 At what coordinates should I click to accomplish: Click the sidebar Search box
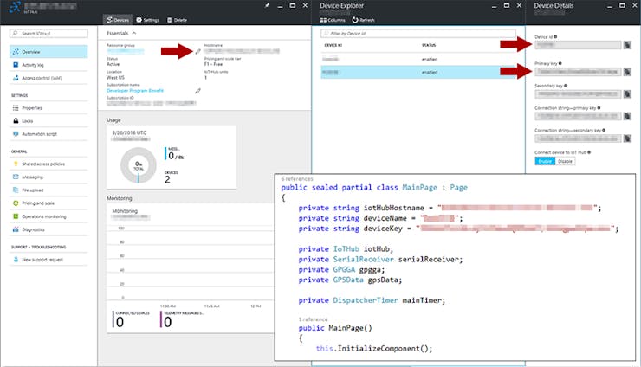click(49, 33)
